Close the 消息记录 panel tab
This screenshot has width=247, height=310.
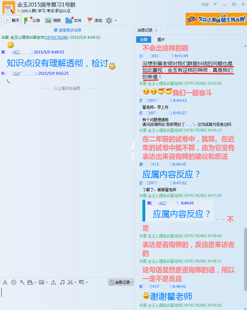pos(156,30)
